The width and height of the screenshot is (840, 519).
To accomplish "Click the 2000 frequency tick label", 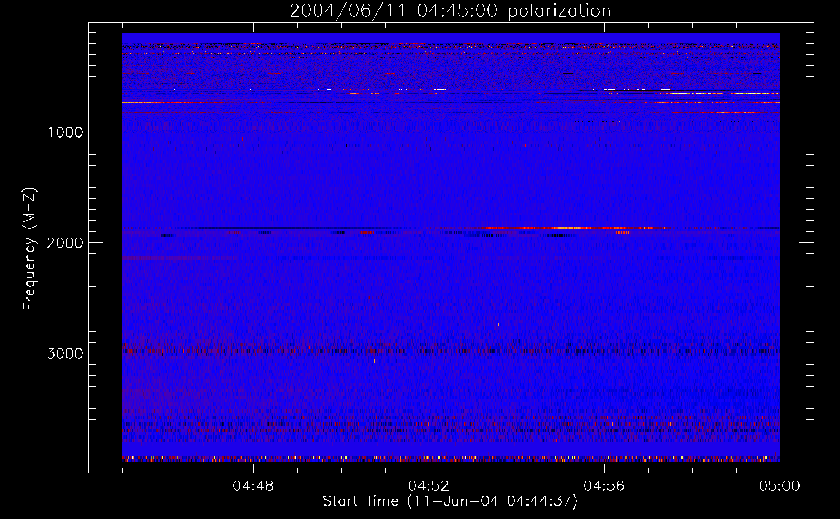I will coord(65,243).
